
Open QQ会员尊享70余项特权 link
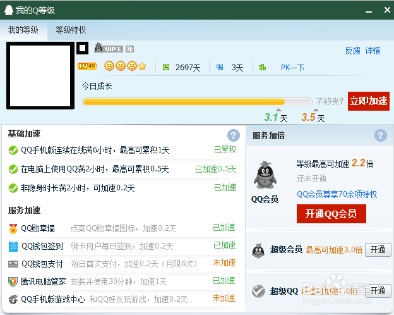[x=337, y=194]
